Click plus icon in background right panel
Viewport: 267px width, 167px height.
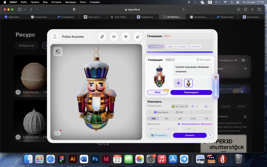click(x=245, y=69)
